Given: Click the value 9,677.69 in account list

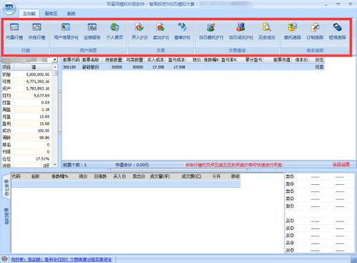Looking at the screenshot, I should click(x=41, y=95).
